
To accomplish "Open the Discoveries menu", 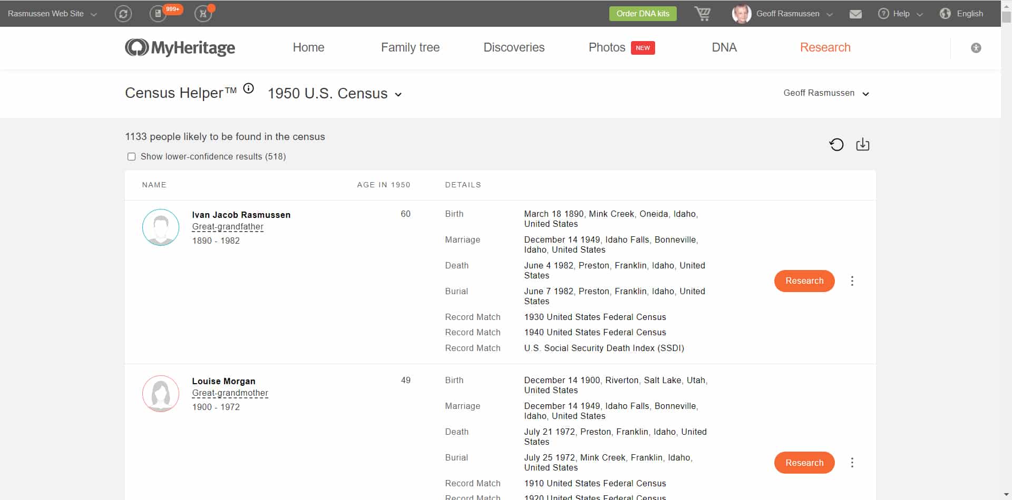I will point(514,47).
